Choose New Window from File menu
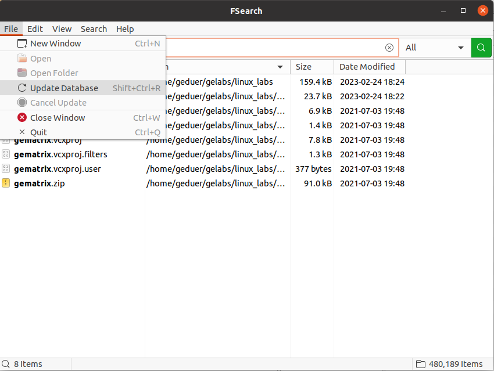The width and height of the screenshot is (494, 371). click(x=83, y=44)
